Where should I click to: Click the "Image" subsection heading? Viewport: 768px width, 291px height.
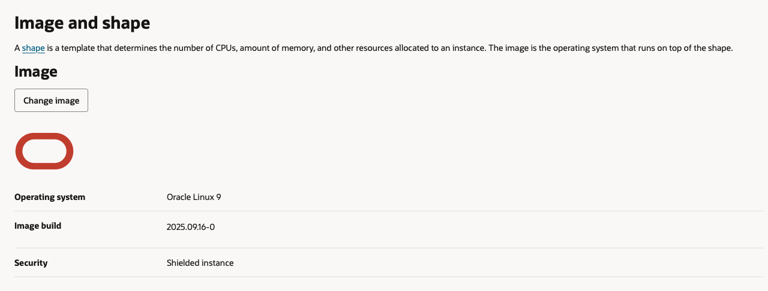click(x=36, y=72)
